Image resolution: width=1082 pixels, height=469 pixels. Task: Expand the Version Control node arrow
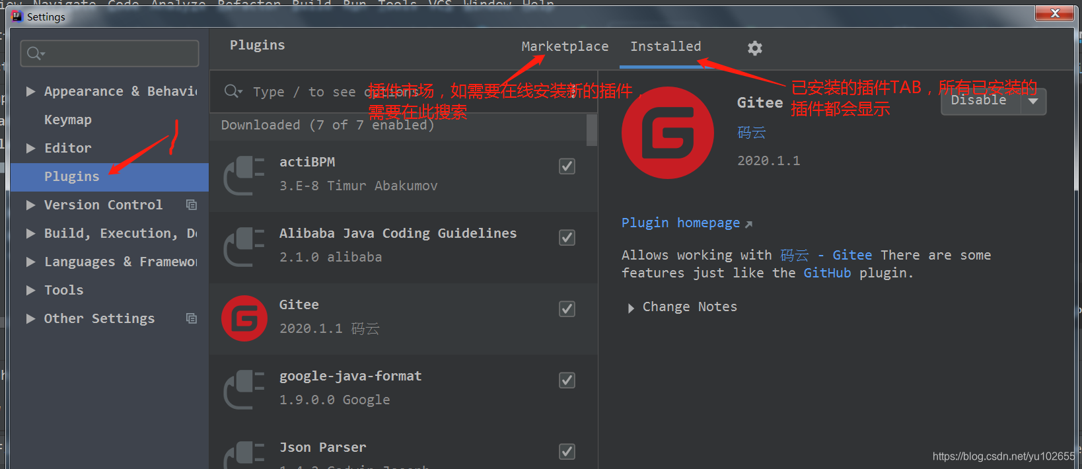coord(30,205)
